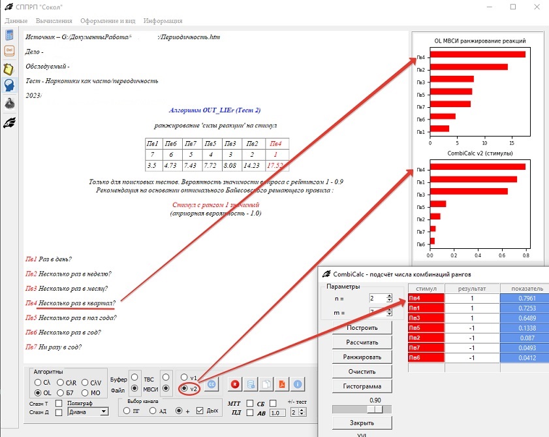Select the АД channel radio button
The image size is (549, 437).
153,411
